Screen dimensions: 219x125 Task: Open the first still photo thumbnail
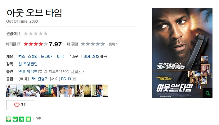tap(14, 91)
